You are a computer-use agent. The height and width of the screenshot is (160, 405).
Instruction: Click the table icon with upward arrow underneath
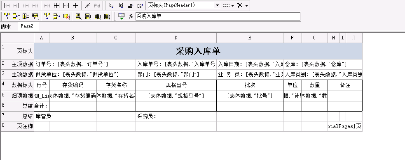tap(35, 17)
